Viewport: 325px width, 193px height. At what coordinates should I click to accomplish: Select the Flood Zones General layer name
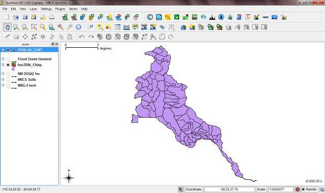pos(35,59)
